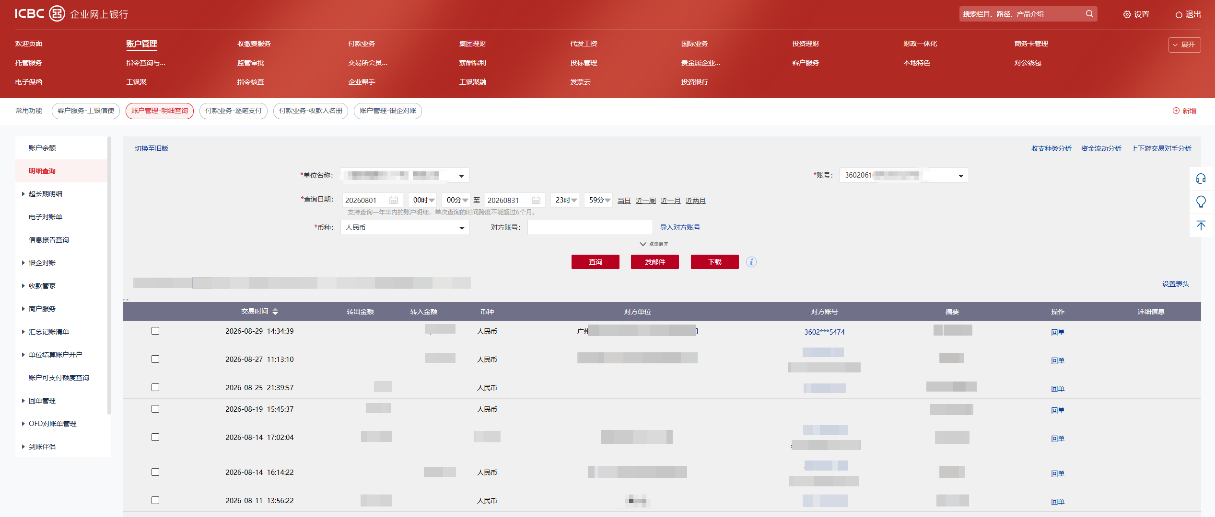This screenshot has width=1215, height=517.
Task: Open the end date calendar picker
Action: pos(536,200)
